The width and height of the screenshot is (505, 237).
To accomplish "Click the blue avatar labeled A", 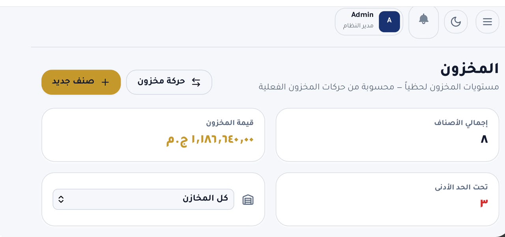I will 389,21.
